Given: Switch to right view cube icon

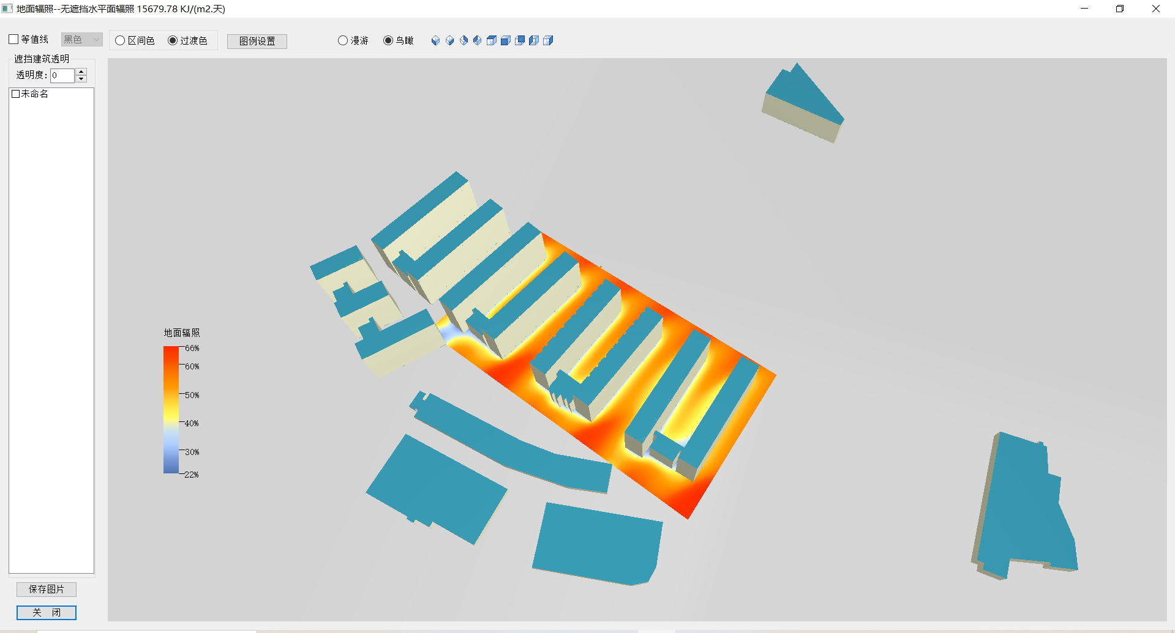Looking at the screenshot, I should click(548, 40).
